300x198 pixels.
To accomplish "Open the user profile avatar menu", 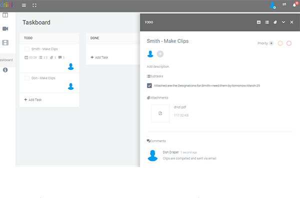I will click(x=272, y=5).
